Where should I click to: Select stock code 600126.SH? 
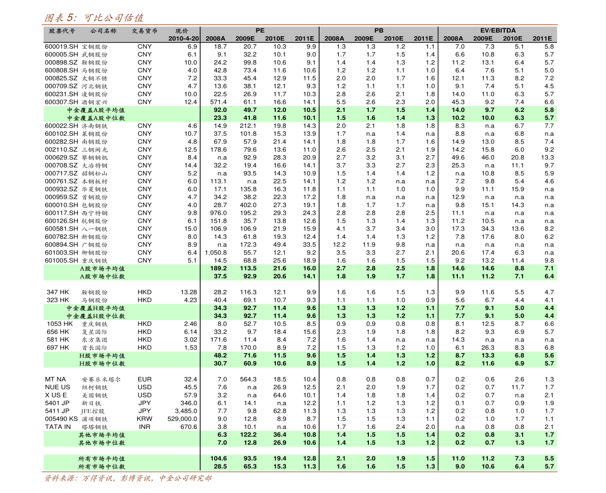61,221
